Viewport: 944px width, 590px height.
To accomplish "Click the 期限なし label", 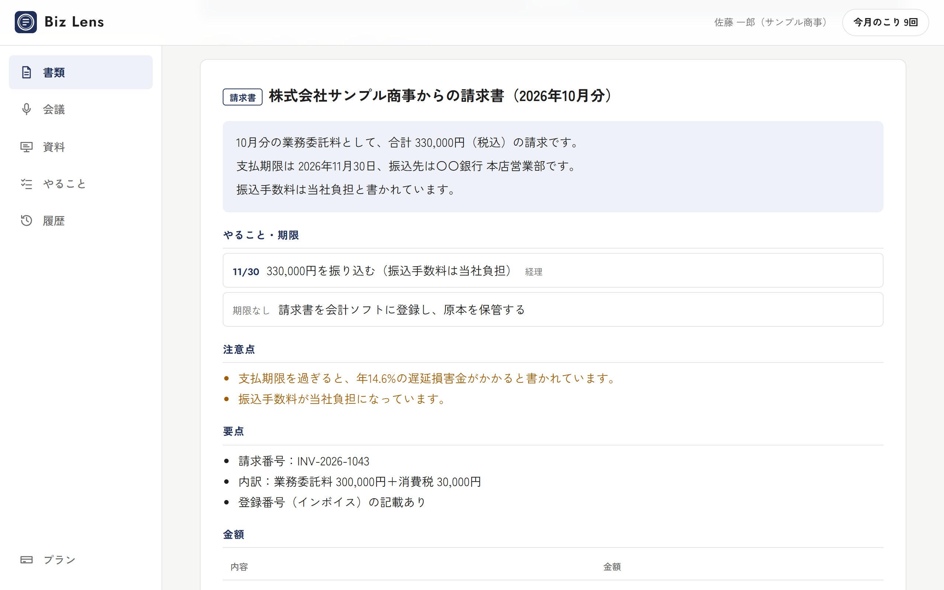I will pyautogui.click(x=251, y=310).
